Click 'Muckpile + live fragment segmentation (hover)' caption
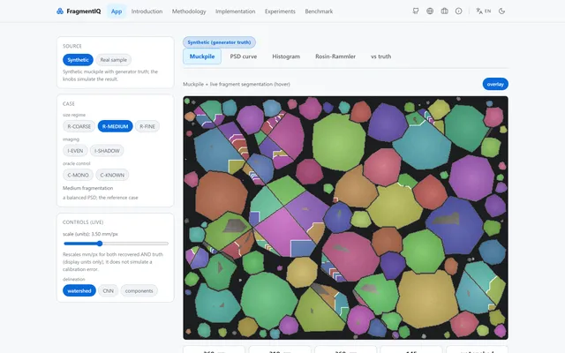Viewport: 565px width, 353px height. pos(237,84)
